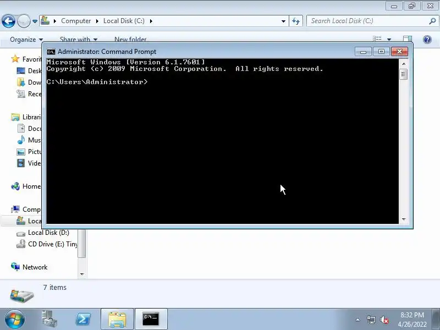Open the Windows Start menu
Viewport: 440px width, 330px height.
point(14,320)
